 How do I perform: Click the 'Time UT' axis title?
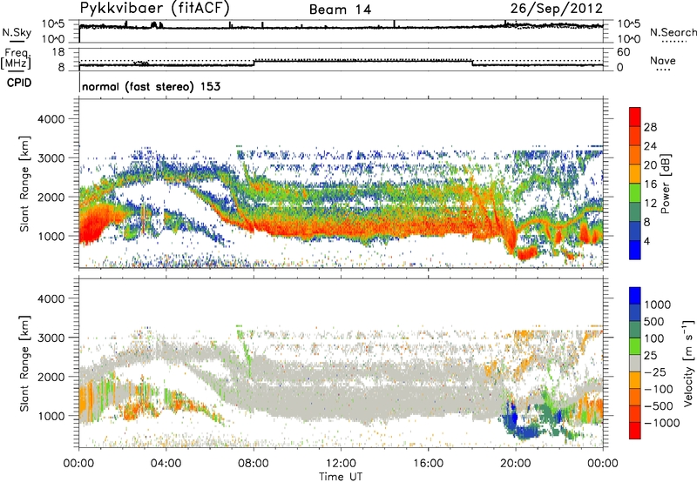(341, 477)
